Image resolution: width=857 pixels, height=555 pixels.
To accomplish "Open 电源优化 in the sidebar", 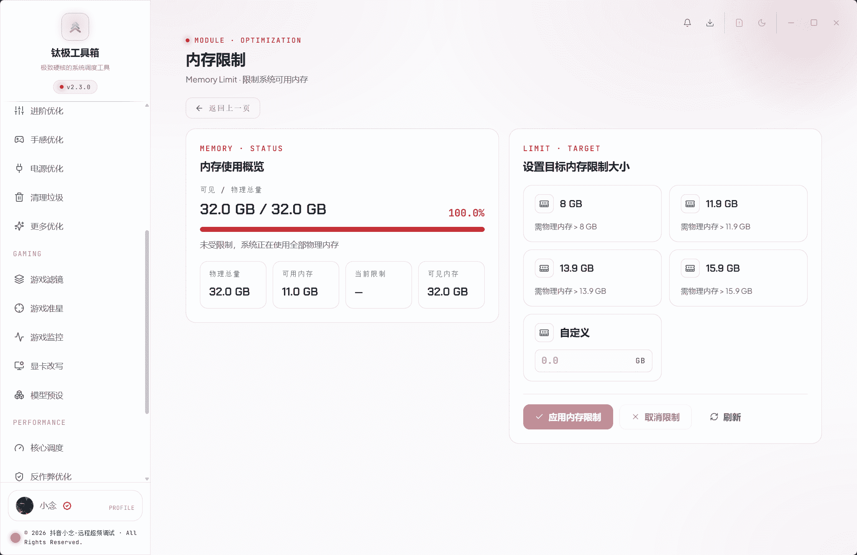I will (x=75, y=169).
